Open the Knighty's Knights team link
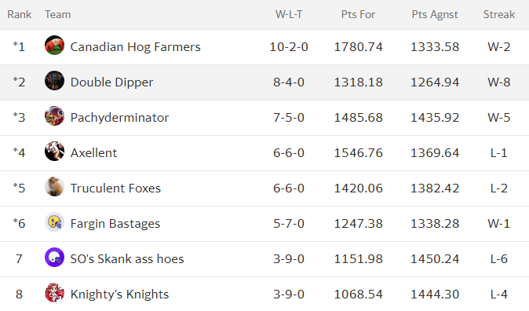 pos(119,295)
